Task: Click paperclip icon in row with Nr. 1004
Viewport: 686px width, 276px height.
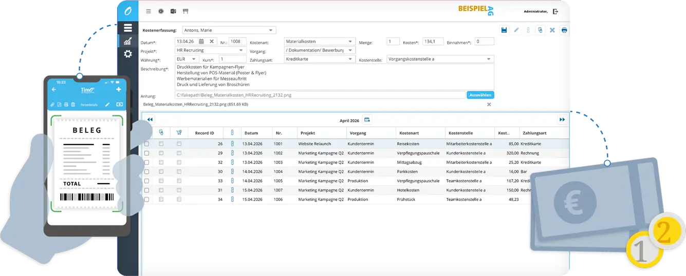Action: (232, 171)
